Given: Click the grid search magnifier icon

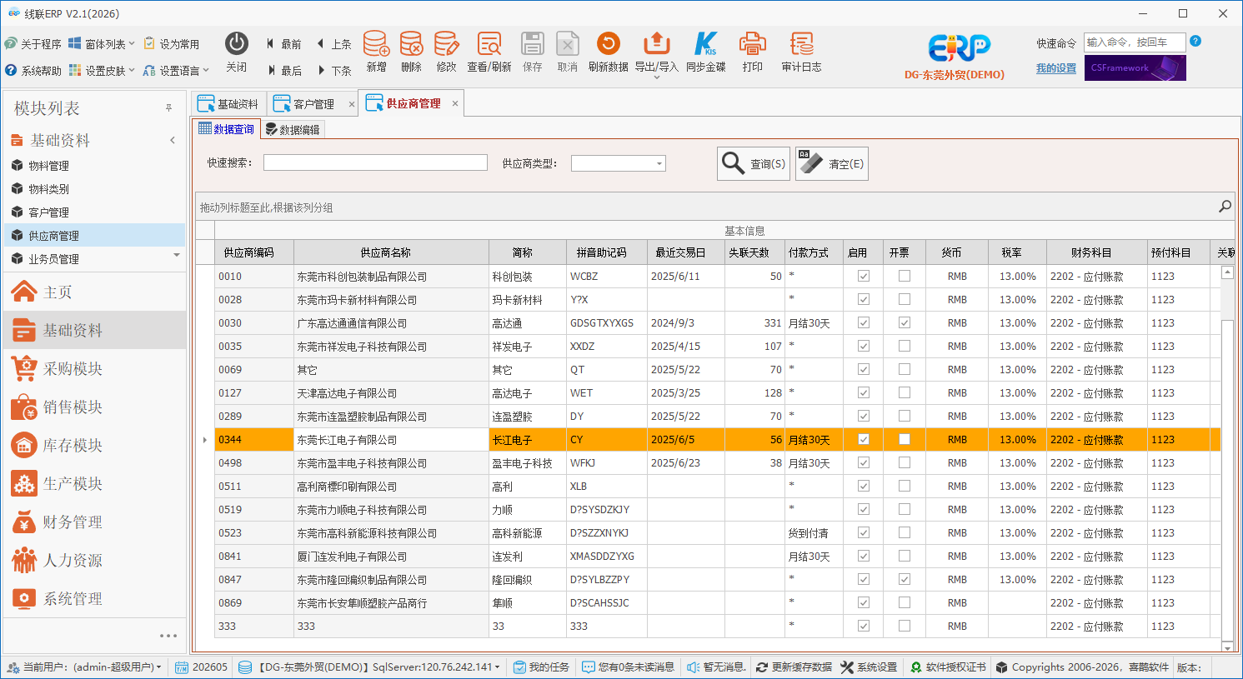Looking at the screenshot, I should coord(1225,206).
